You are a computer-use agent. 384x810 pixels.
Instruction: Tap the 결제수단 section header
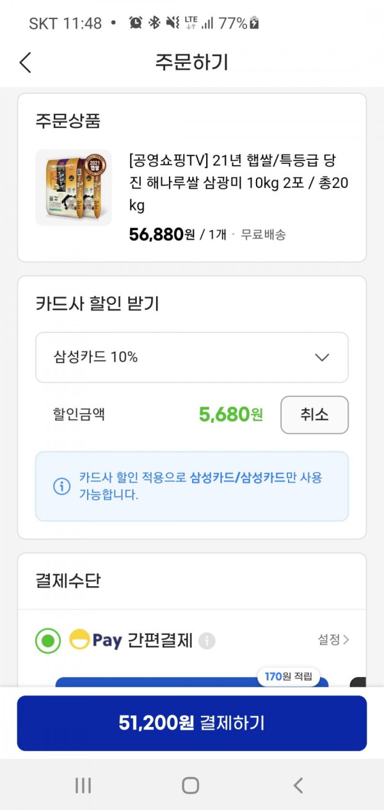[68, 581]
